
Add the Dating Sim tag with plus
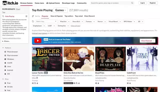click(68, 26)
